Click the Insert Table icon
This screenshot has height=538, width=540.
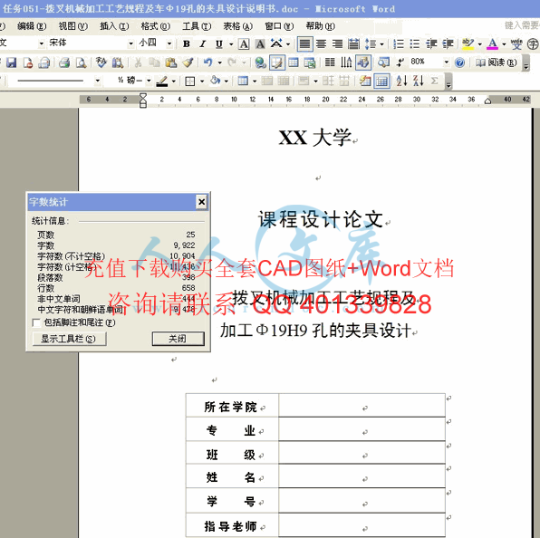coord(294,62)
